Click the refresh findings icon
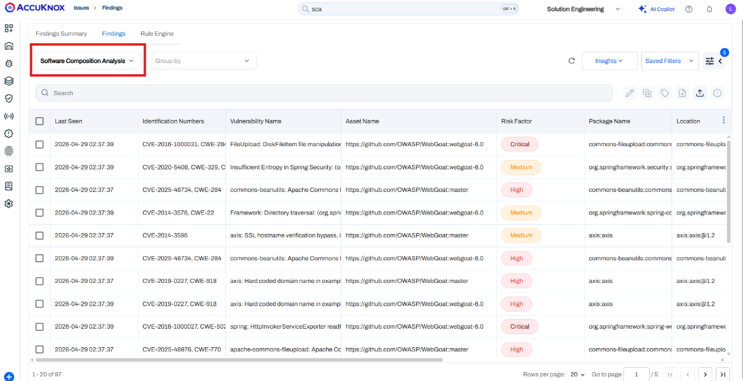 [x=572, y=61]
